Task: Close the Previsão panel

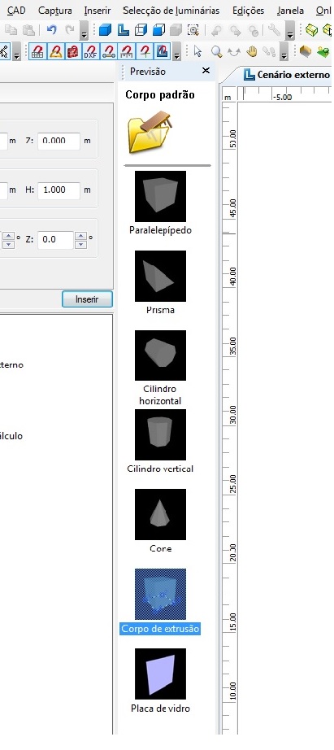Action: [206, 71]
